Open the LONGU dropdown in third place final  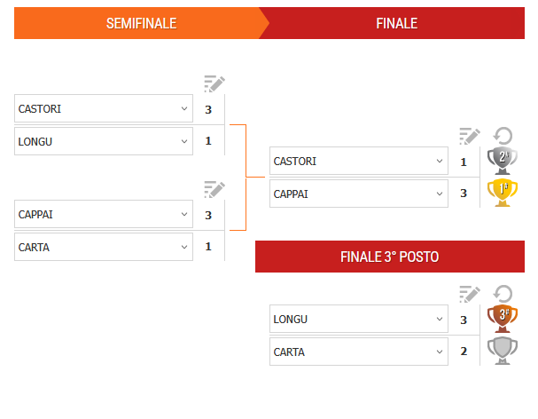[440, 319]
